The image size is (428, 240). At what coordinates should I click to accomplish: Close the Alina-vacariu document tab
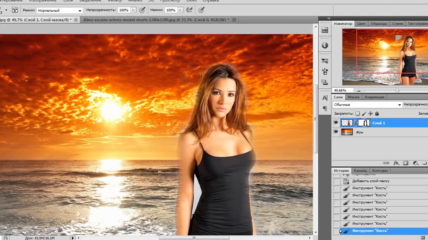click(x=234, y=20)
